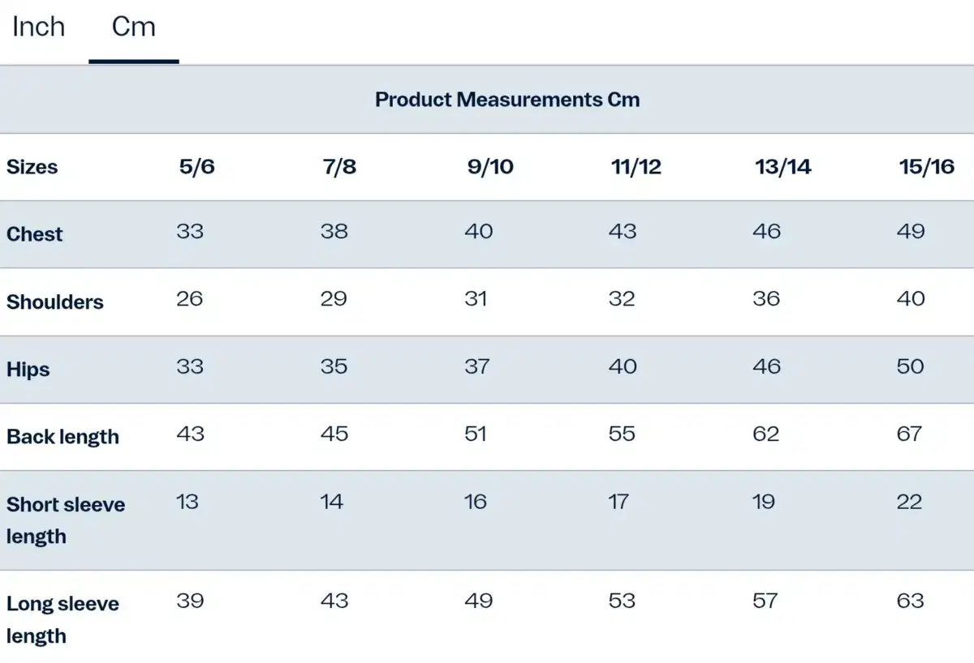Click the Back length row label
Screen dimensions: 974x663
pyautogui.click(x=63, y=437)
